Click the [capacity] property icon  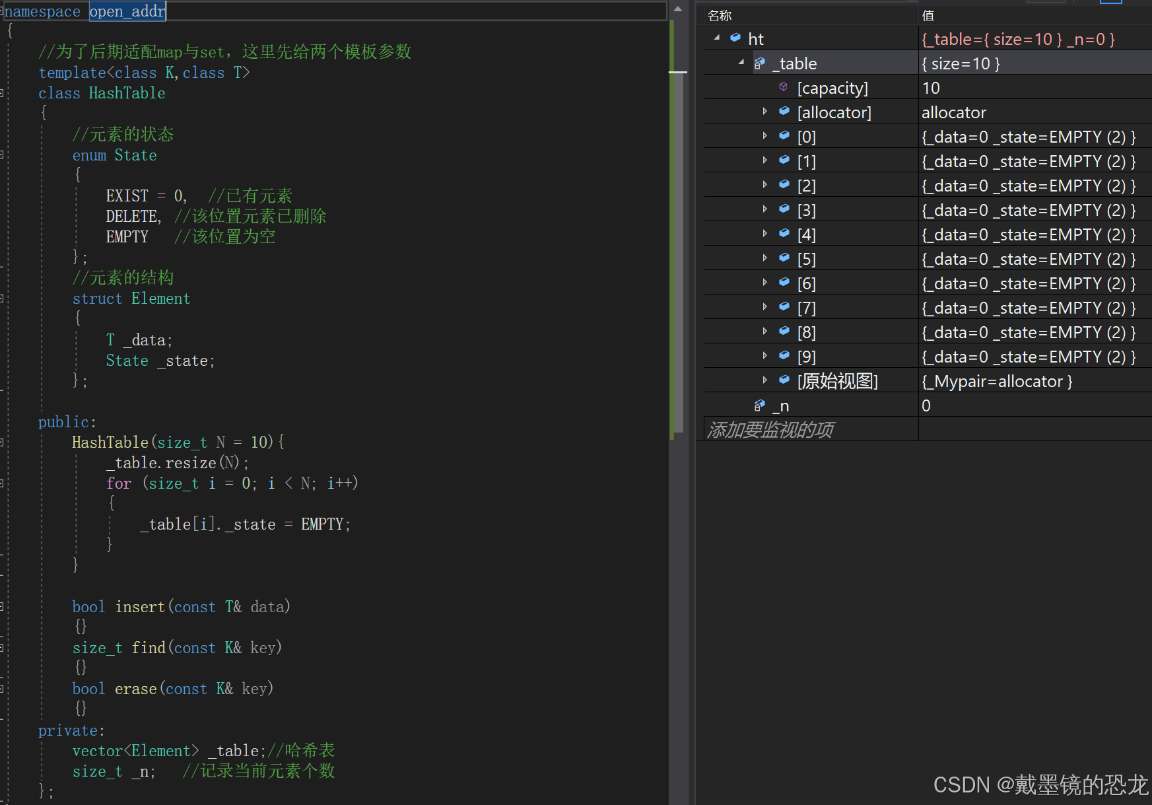[x=784, y=87]
